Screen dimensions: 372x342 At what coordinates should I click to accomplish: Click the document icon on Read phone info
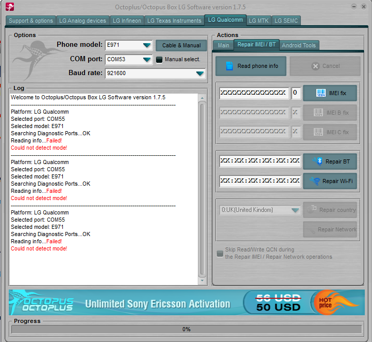coord(229,66)
